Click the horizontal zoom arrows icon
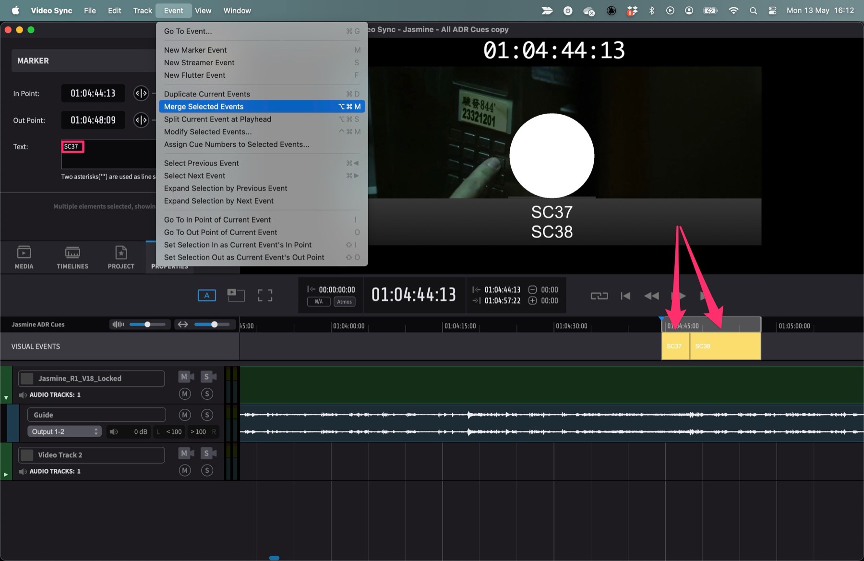Screen dimensions: 864x561 (x=183, y=324)
